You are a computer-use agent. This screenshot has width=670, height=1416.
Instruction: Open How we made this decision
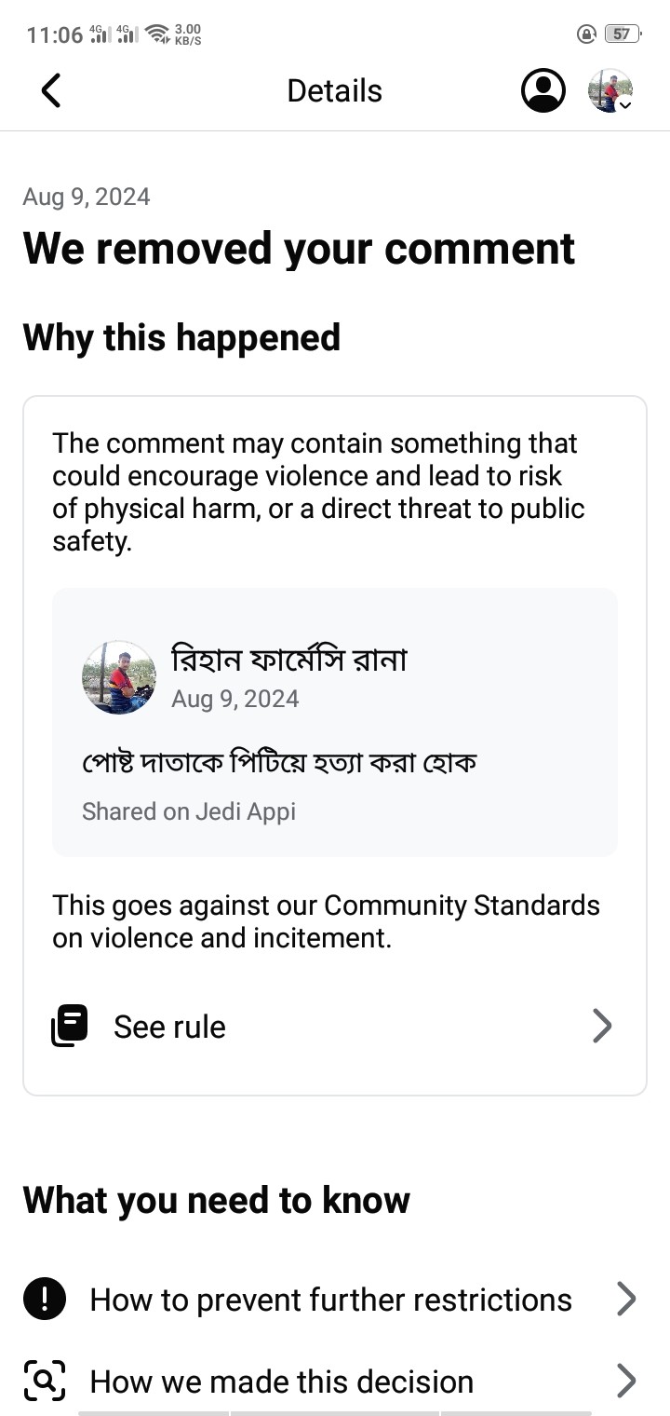[281, 1381]
